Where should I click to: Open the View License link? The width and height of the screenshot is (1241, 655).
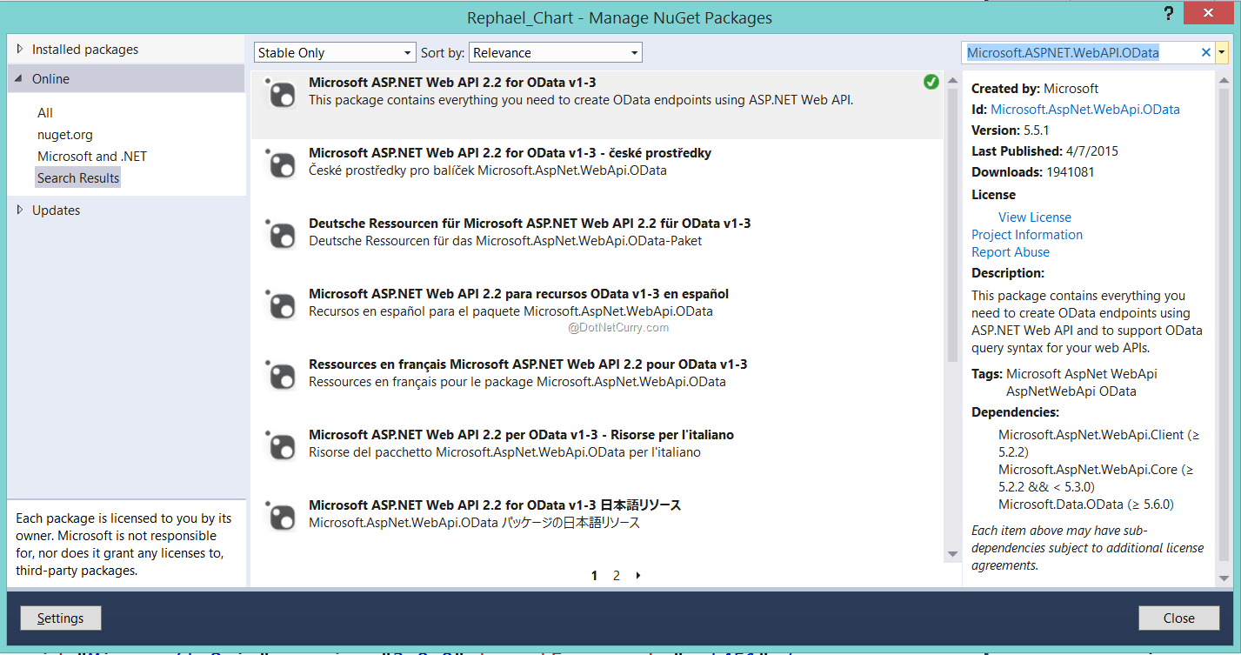click(1035, 217)
